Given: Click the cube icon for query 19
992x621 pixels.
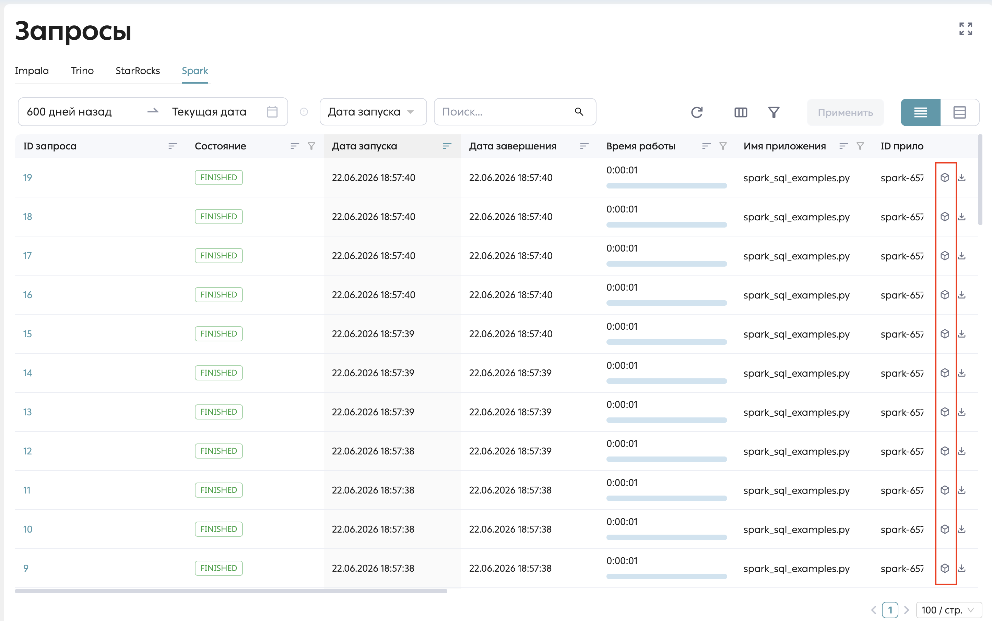Looking at the screenshot, I should [x=945, y=178].
